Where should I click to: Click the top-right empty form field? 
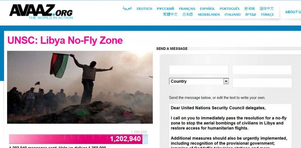point(262,70)
